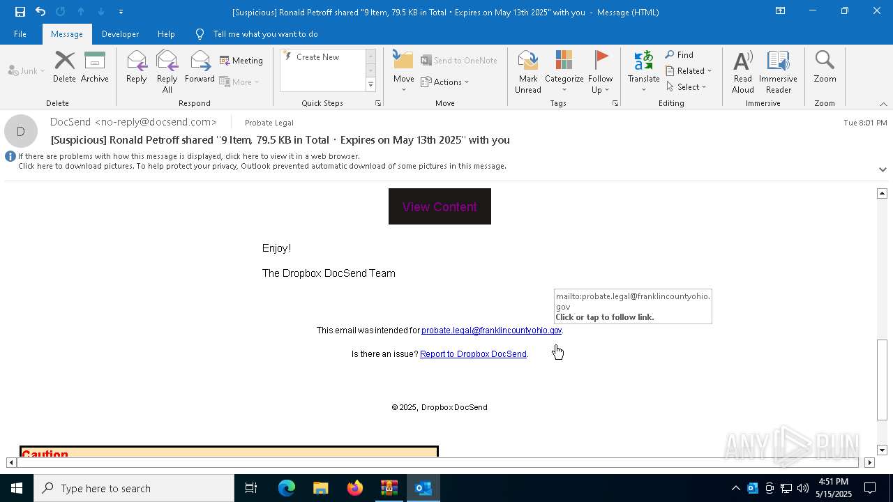Choose Reply All
The image size is (893, 502).
point(167,72)
